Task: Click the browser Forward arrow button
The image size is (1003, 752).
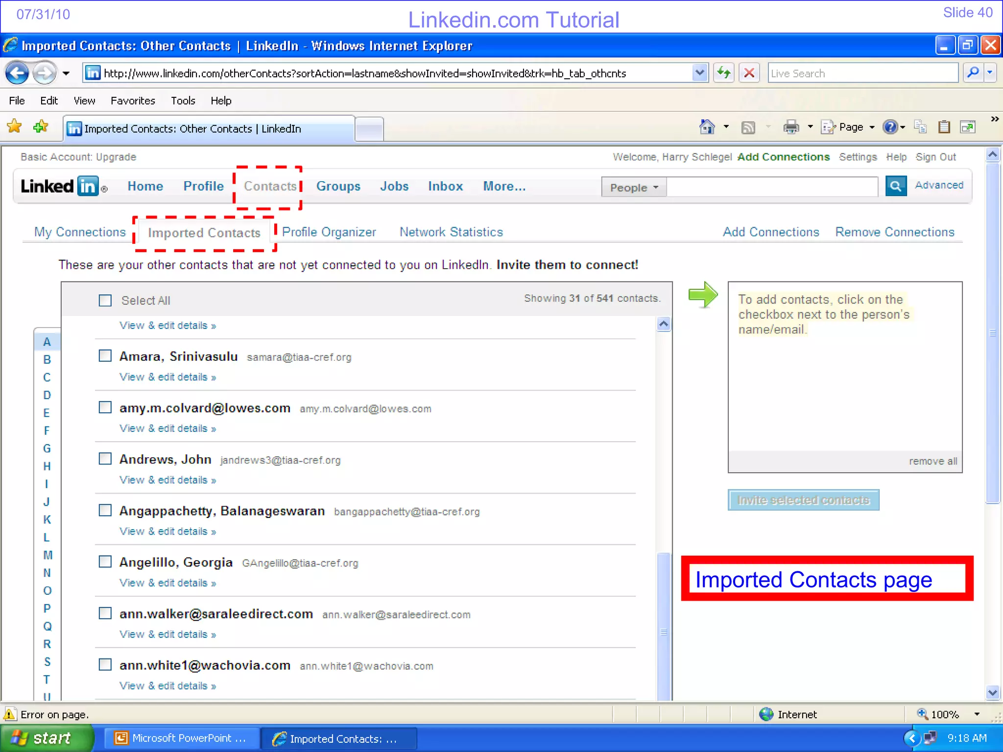Action: click(x=45, y=73)
